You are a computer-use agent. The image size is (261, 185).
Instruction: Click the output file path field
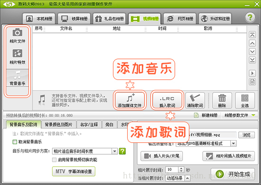pyautogui.click(x=213, y=135)
